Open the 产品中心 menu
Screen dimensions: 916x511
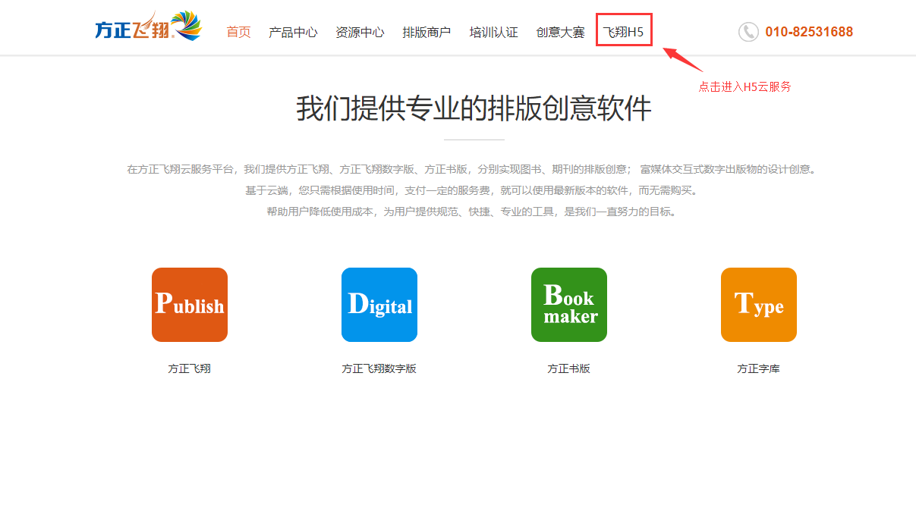pos(293,32)
